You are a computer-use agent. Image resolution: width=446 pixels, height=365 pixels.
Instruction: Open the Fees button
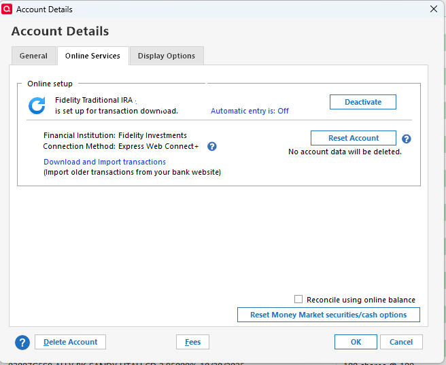(x=192, y=342)
